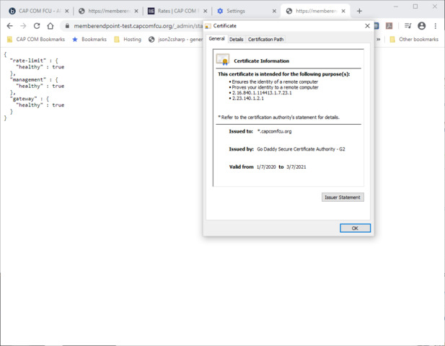Viewport: 445px width, 346px height.
Task: Expand hidden bookmarks with the double chevron
Action: pos(379,40)
